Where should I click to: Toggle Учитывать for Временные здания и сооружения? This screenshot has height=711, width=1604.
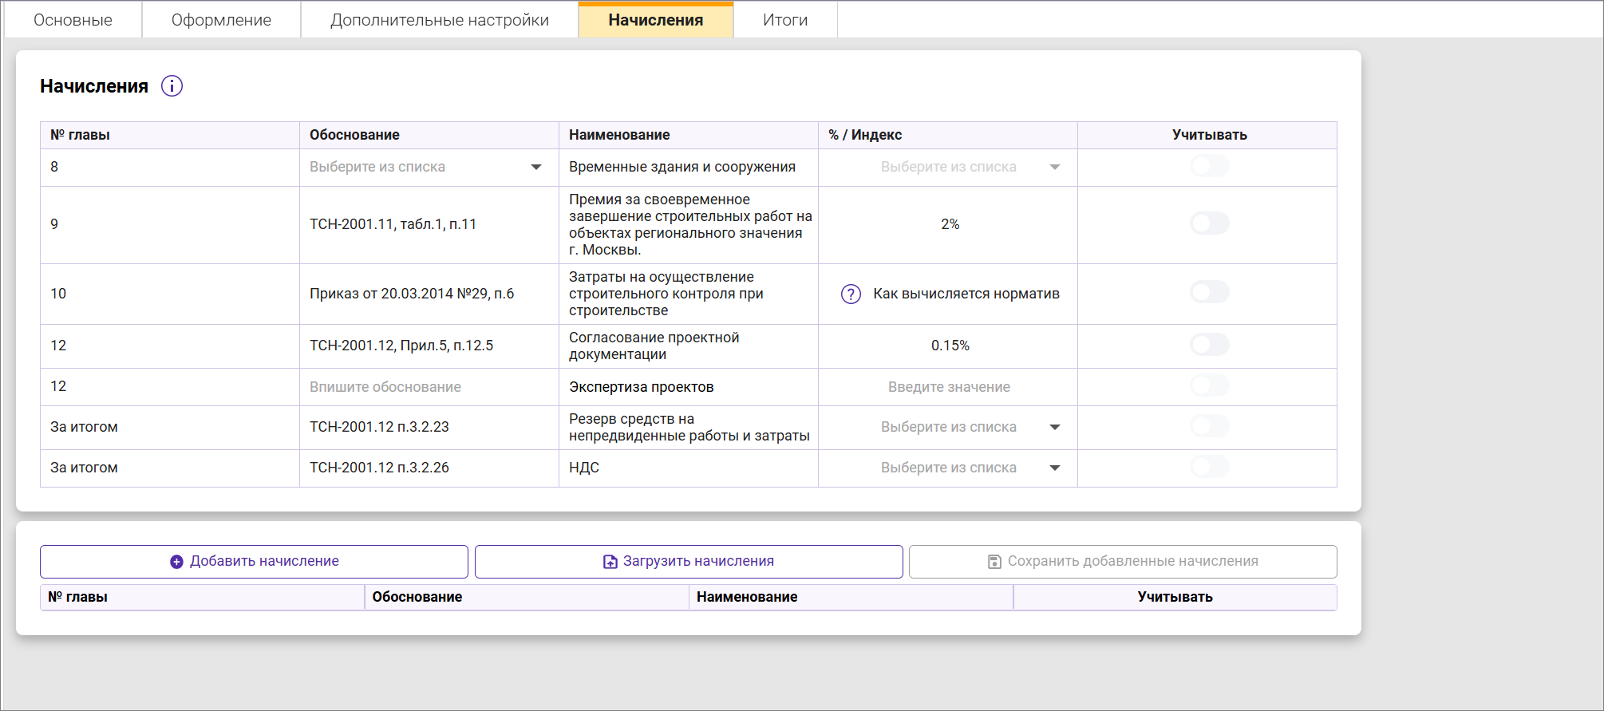1209,167
